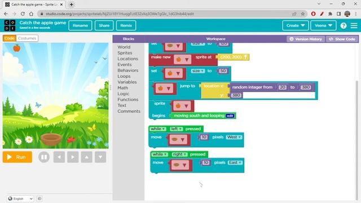This screenshot has width=361, height=203.
Task: Open the Logic blocks category
Action: (x=123, y=94)
